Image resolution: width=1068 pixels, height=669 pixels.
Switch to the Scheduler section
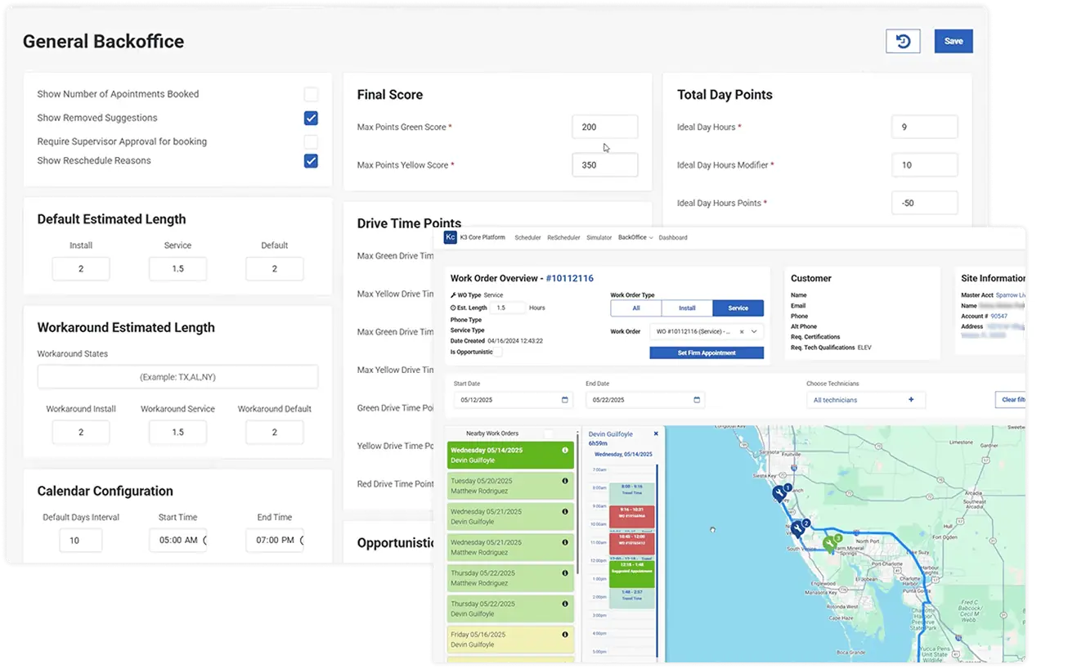[527, 237]
